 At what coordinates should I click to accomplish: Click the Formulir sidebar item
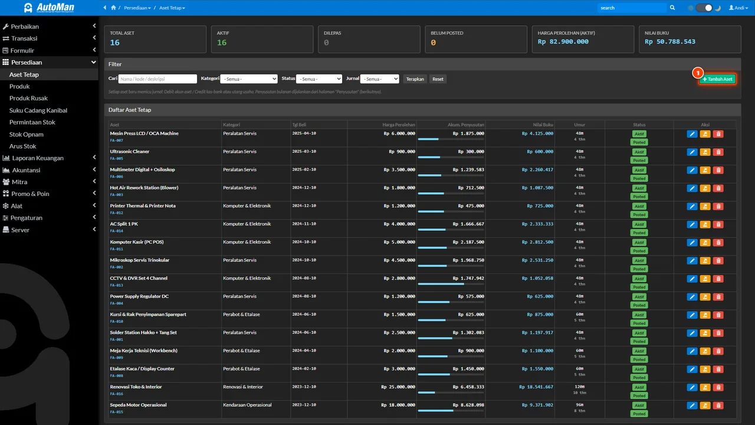coord(49,50)
